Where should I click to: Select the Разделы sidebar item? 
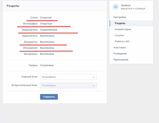131,23
